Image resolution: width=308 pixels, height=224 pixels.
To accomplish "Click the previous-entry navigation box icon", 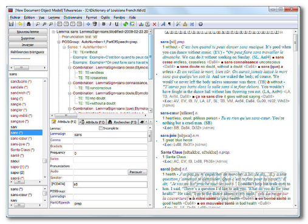I will click(x=66, y=24).
